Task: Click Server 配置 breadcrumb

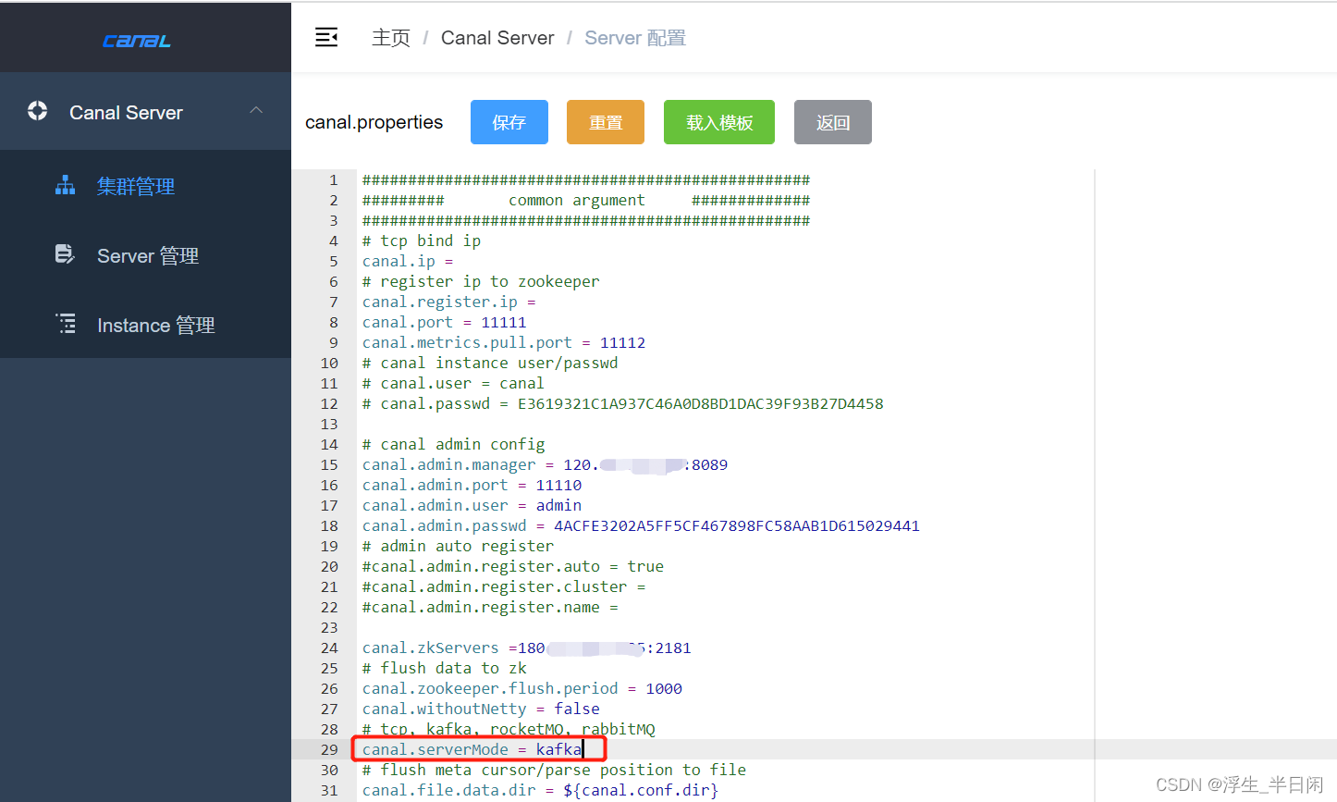Action: click(635, 38)
